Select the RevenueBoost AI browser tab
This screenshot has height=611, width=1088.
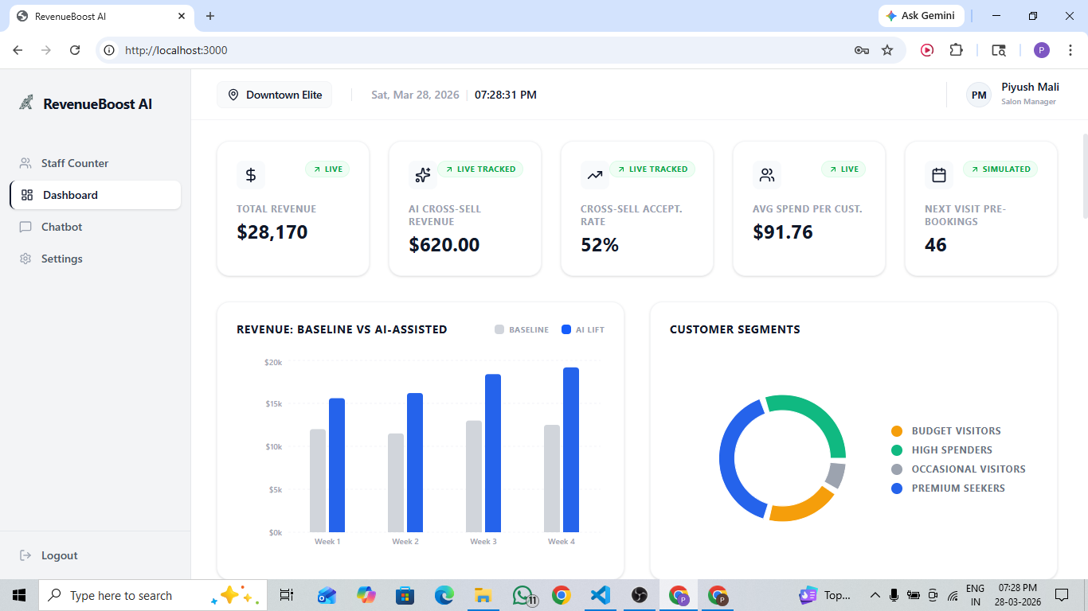100,16
